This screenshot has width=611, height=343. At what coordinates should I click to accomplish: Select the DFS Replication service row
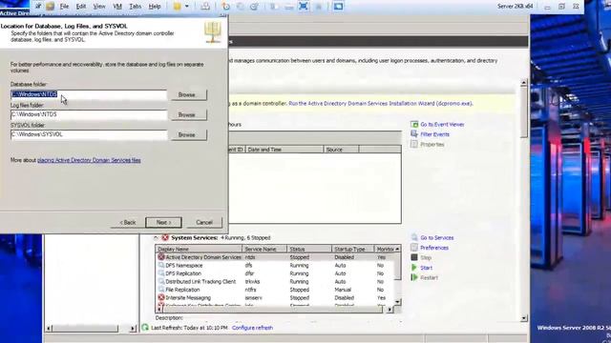click(x=275, y=273)
